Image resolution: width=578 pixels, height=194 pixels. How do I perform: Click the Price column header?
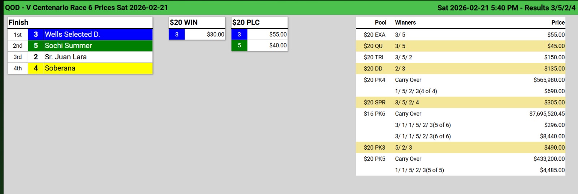pyautogui.click(x=558, y=22)
